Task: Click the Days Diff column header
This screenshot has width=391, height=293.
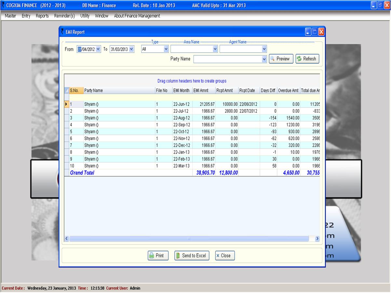Action: click(x=268, y=91)
